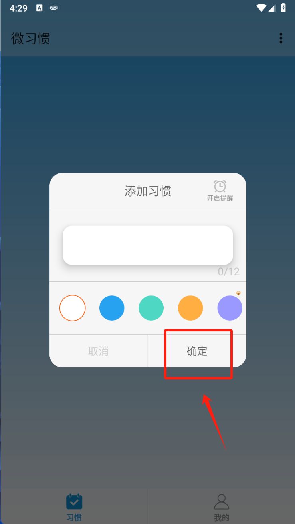Tap the 微习惯 app title
Image resolution: width=295 pixels, height=524 pixels.
coord(31,39)
